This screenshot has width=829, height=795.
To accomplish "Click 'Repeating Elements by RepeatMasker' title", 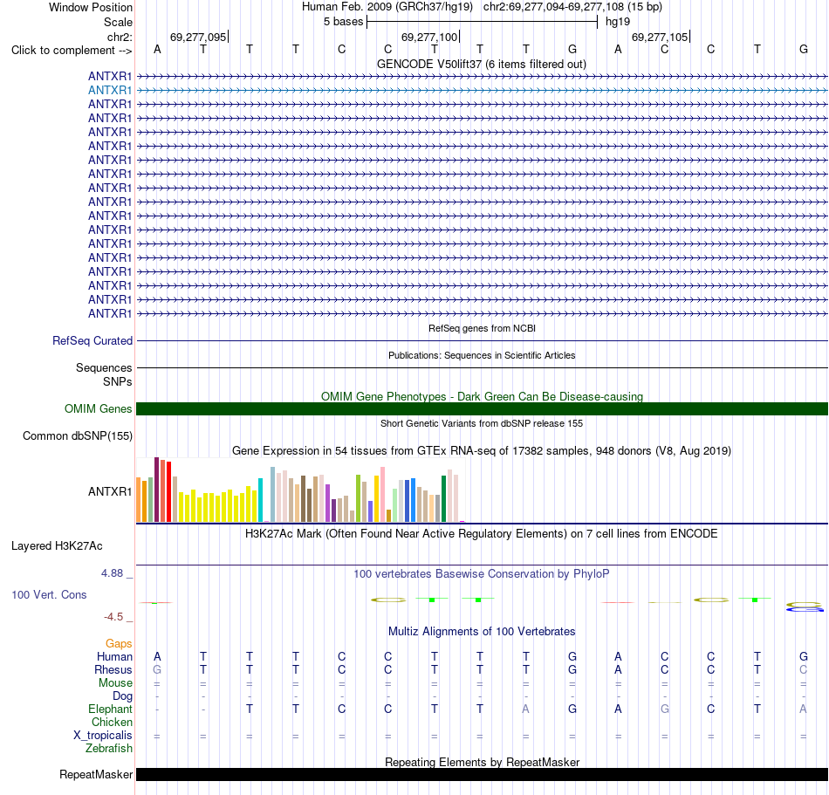I will coord(482,762).
